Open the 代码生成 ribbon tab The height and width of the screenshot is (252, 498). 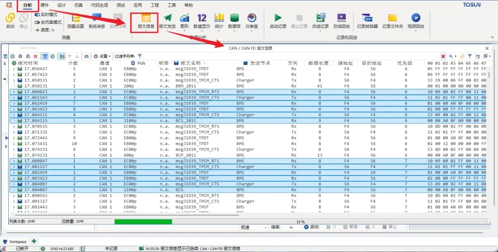100,5
